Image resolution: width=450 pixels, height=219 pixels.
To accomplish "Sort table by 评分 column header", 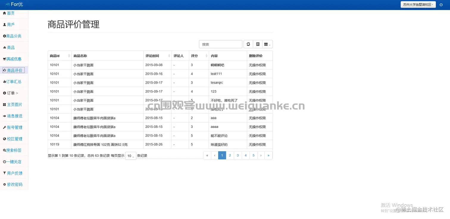I will 199,56.
